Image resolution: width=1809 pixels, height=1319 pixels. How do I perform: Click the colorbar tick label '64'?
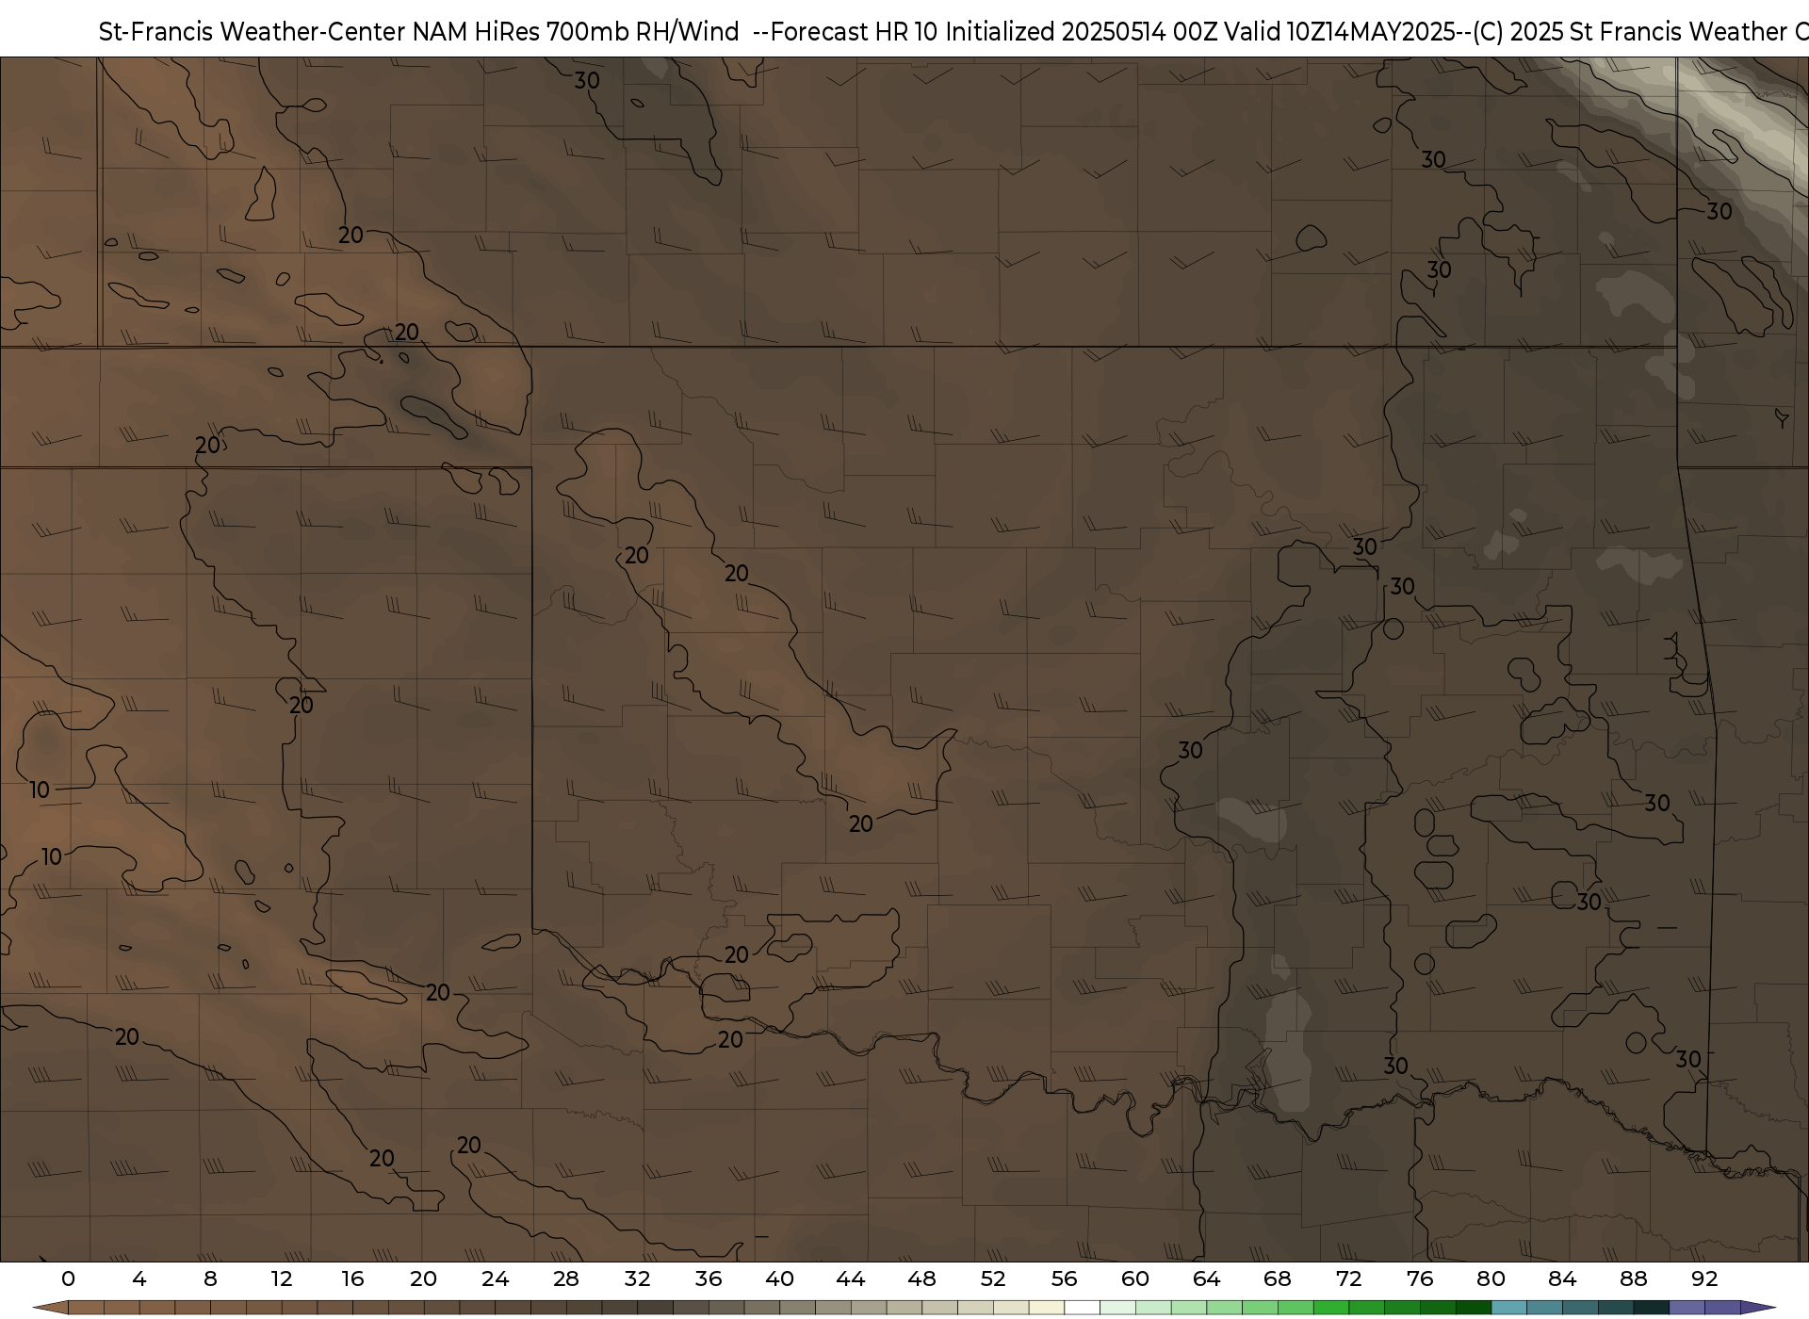click(1206, 1279)
